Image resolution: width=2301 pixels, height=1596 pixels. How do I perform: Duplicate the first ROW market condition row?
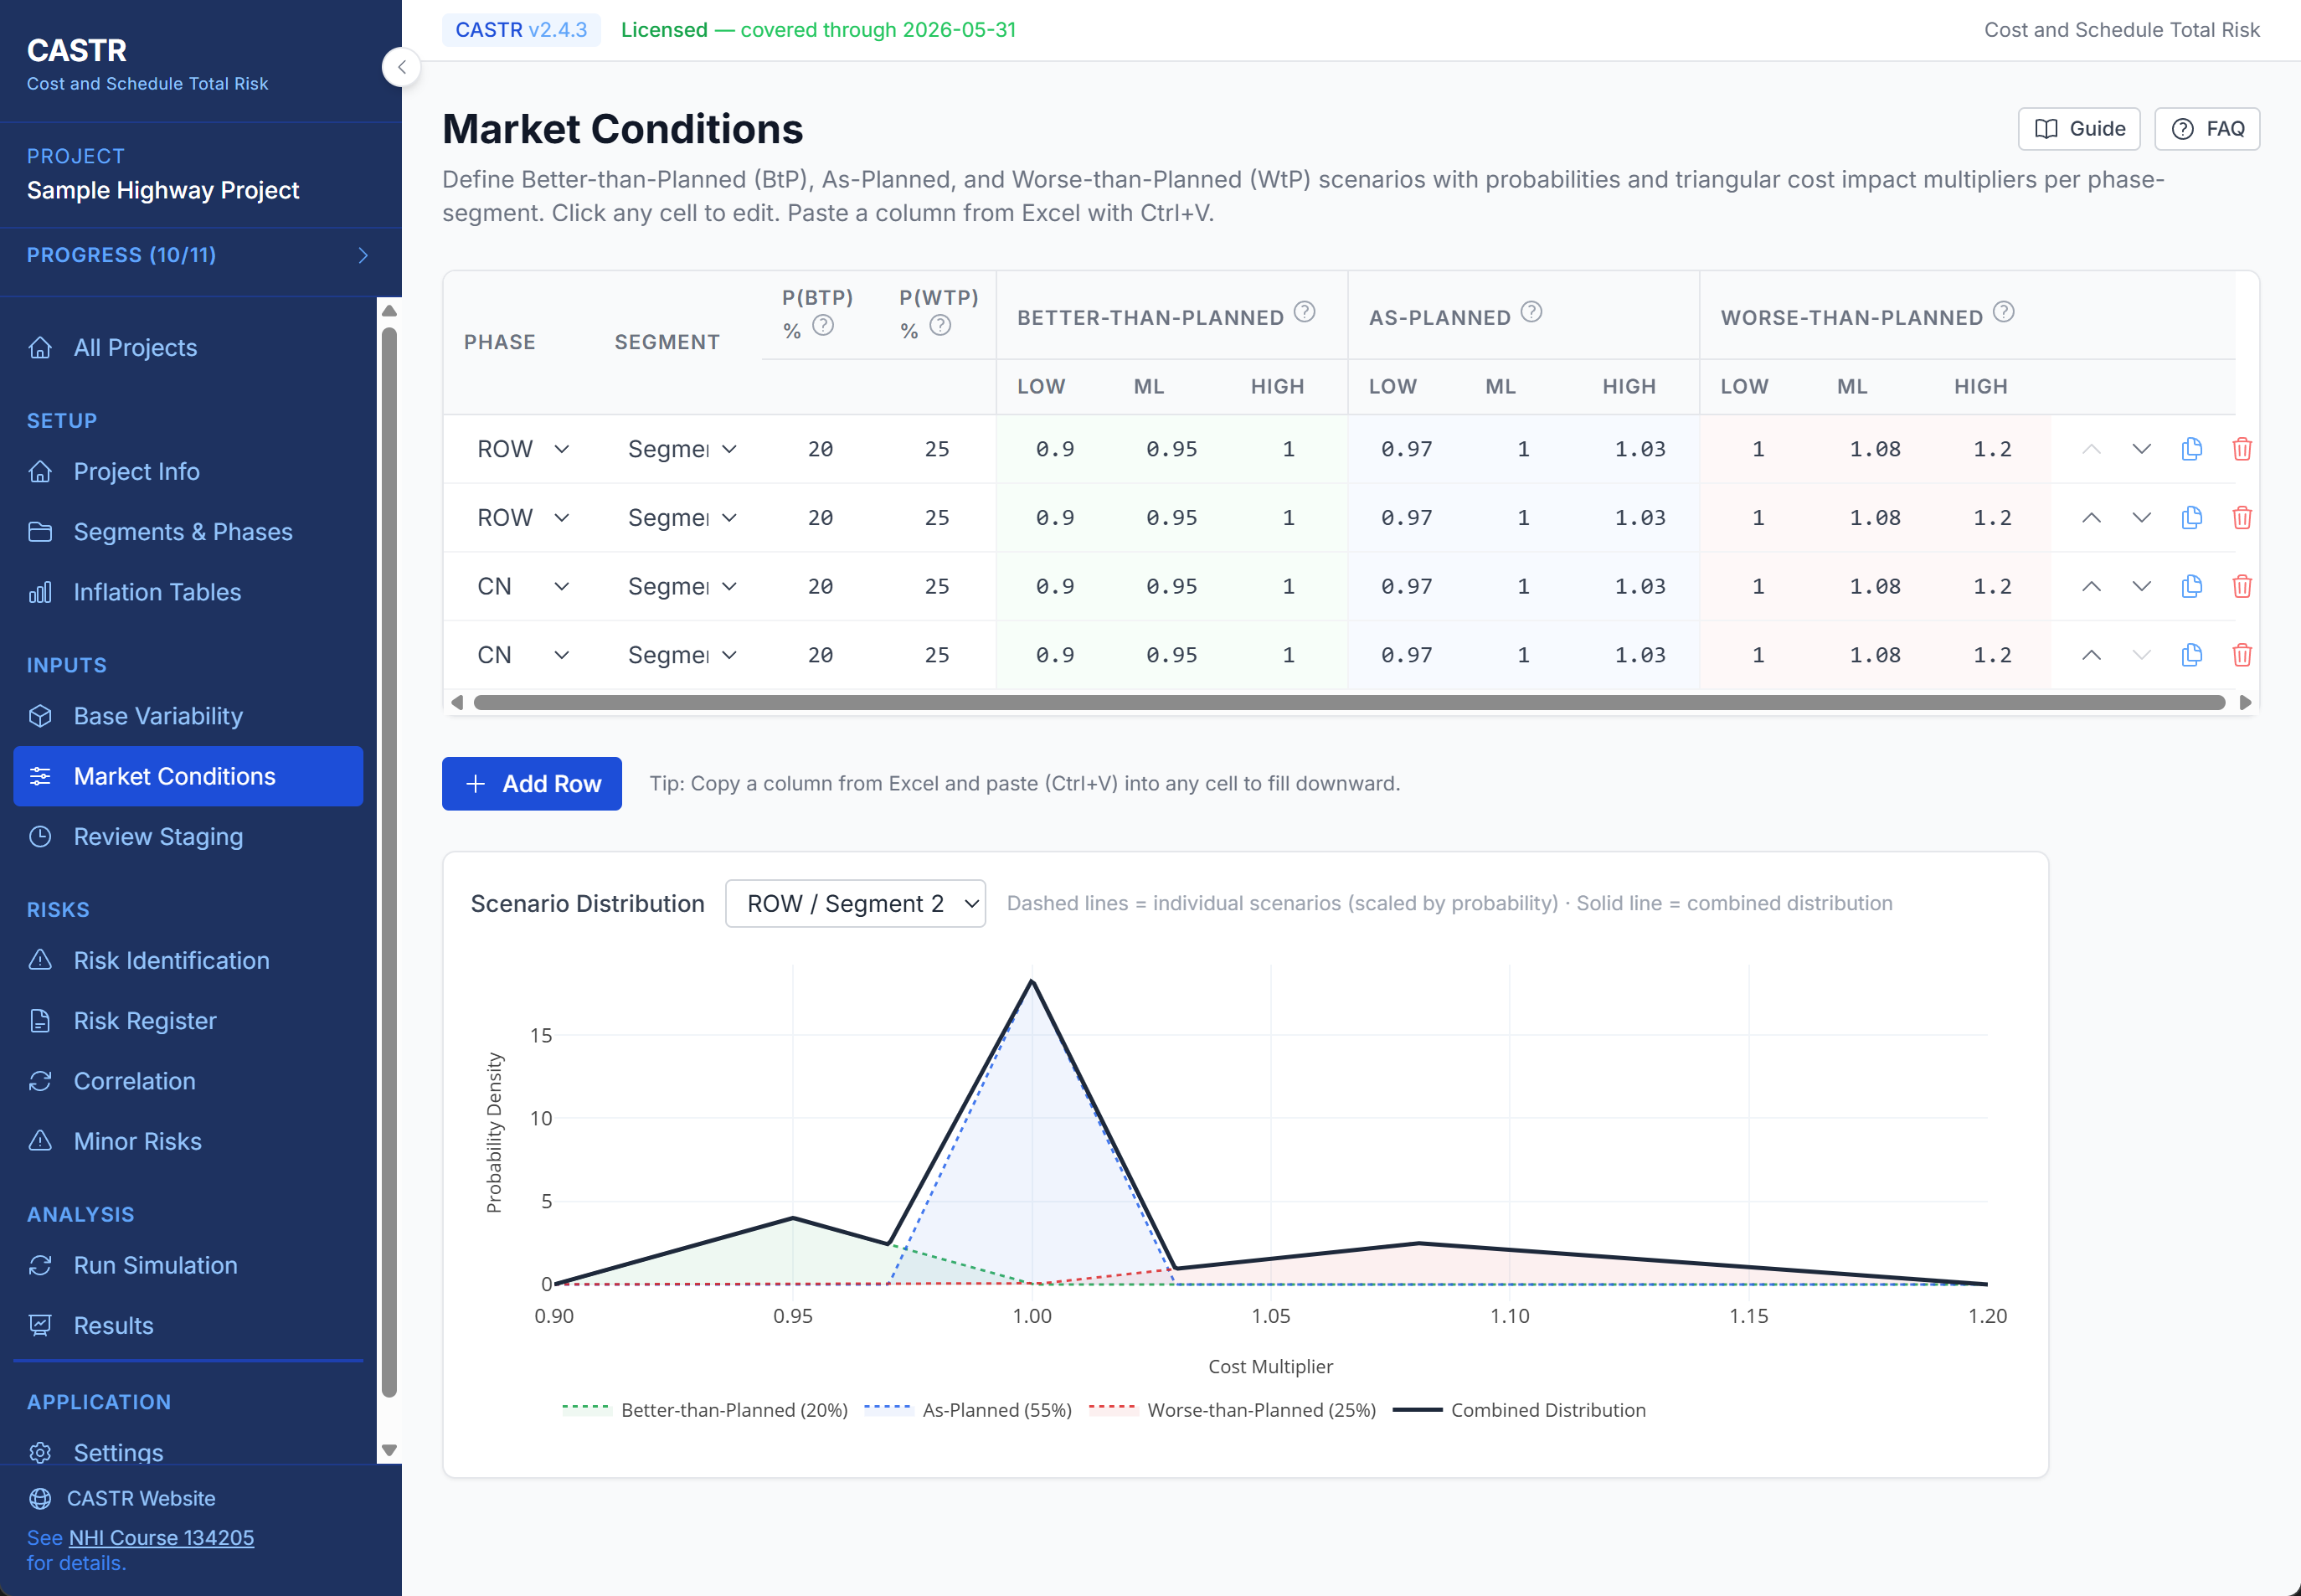pos(2191,449)
